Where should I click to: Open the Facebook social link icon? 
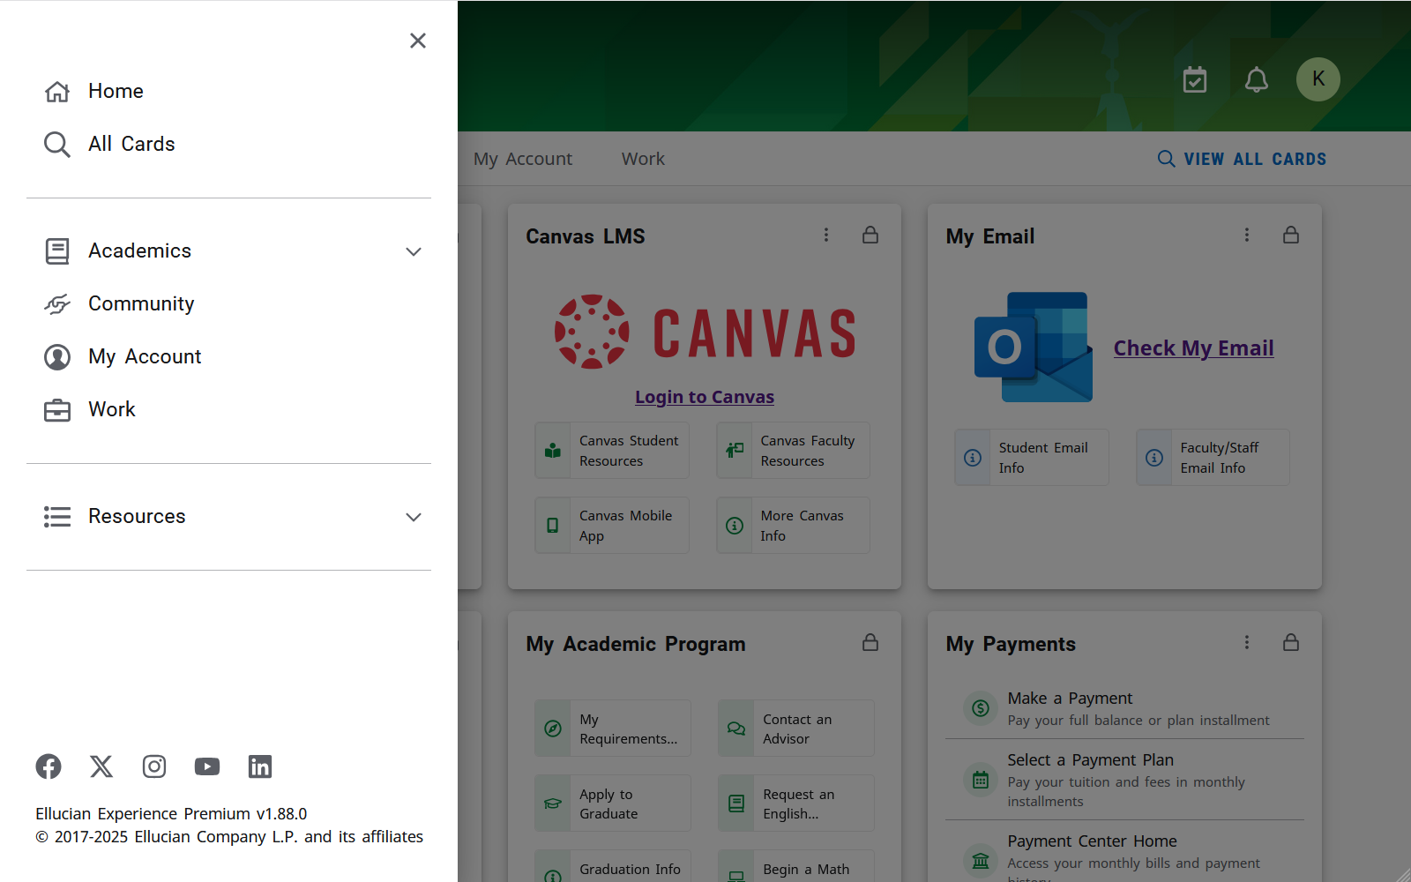[49, 766]
